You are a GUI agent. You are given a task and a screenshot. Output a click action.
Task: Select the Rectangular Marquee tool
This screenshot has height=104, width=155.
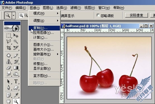pos(8,36)
